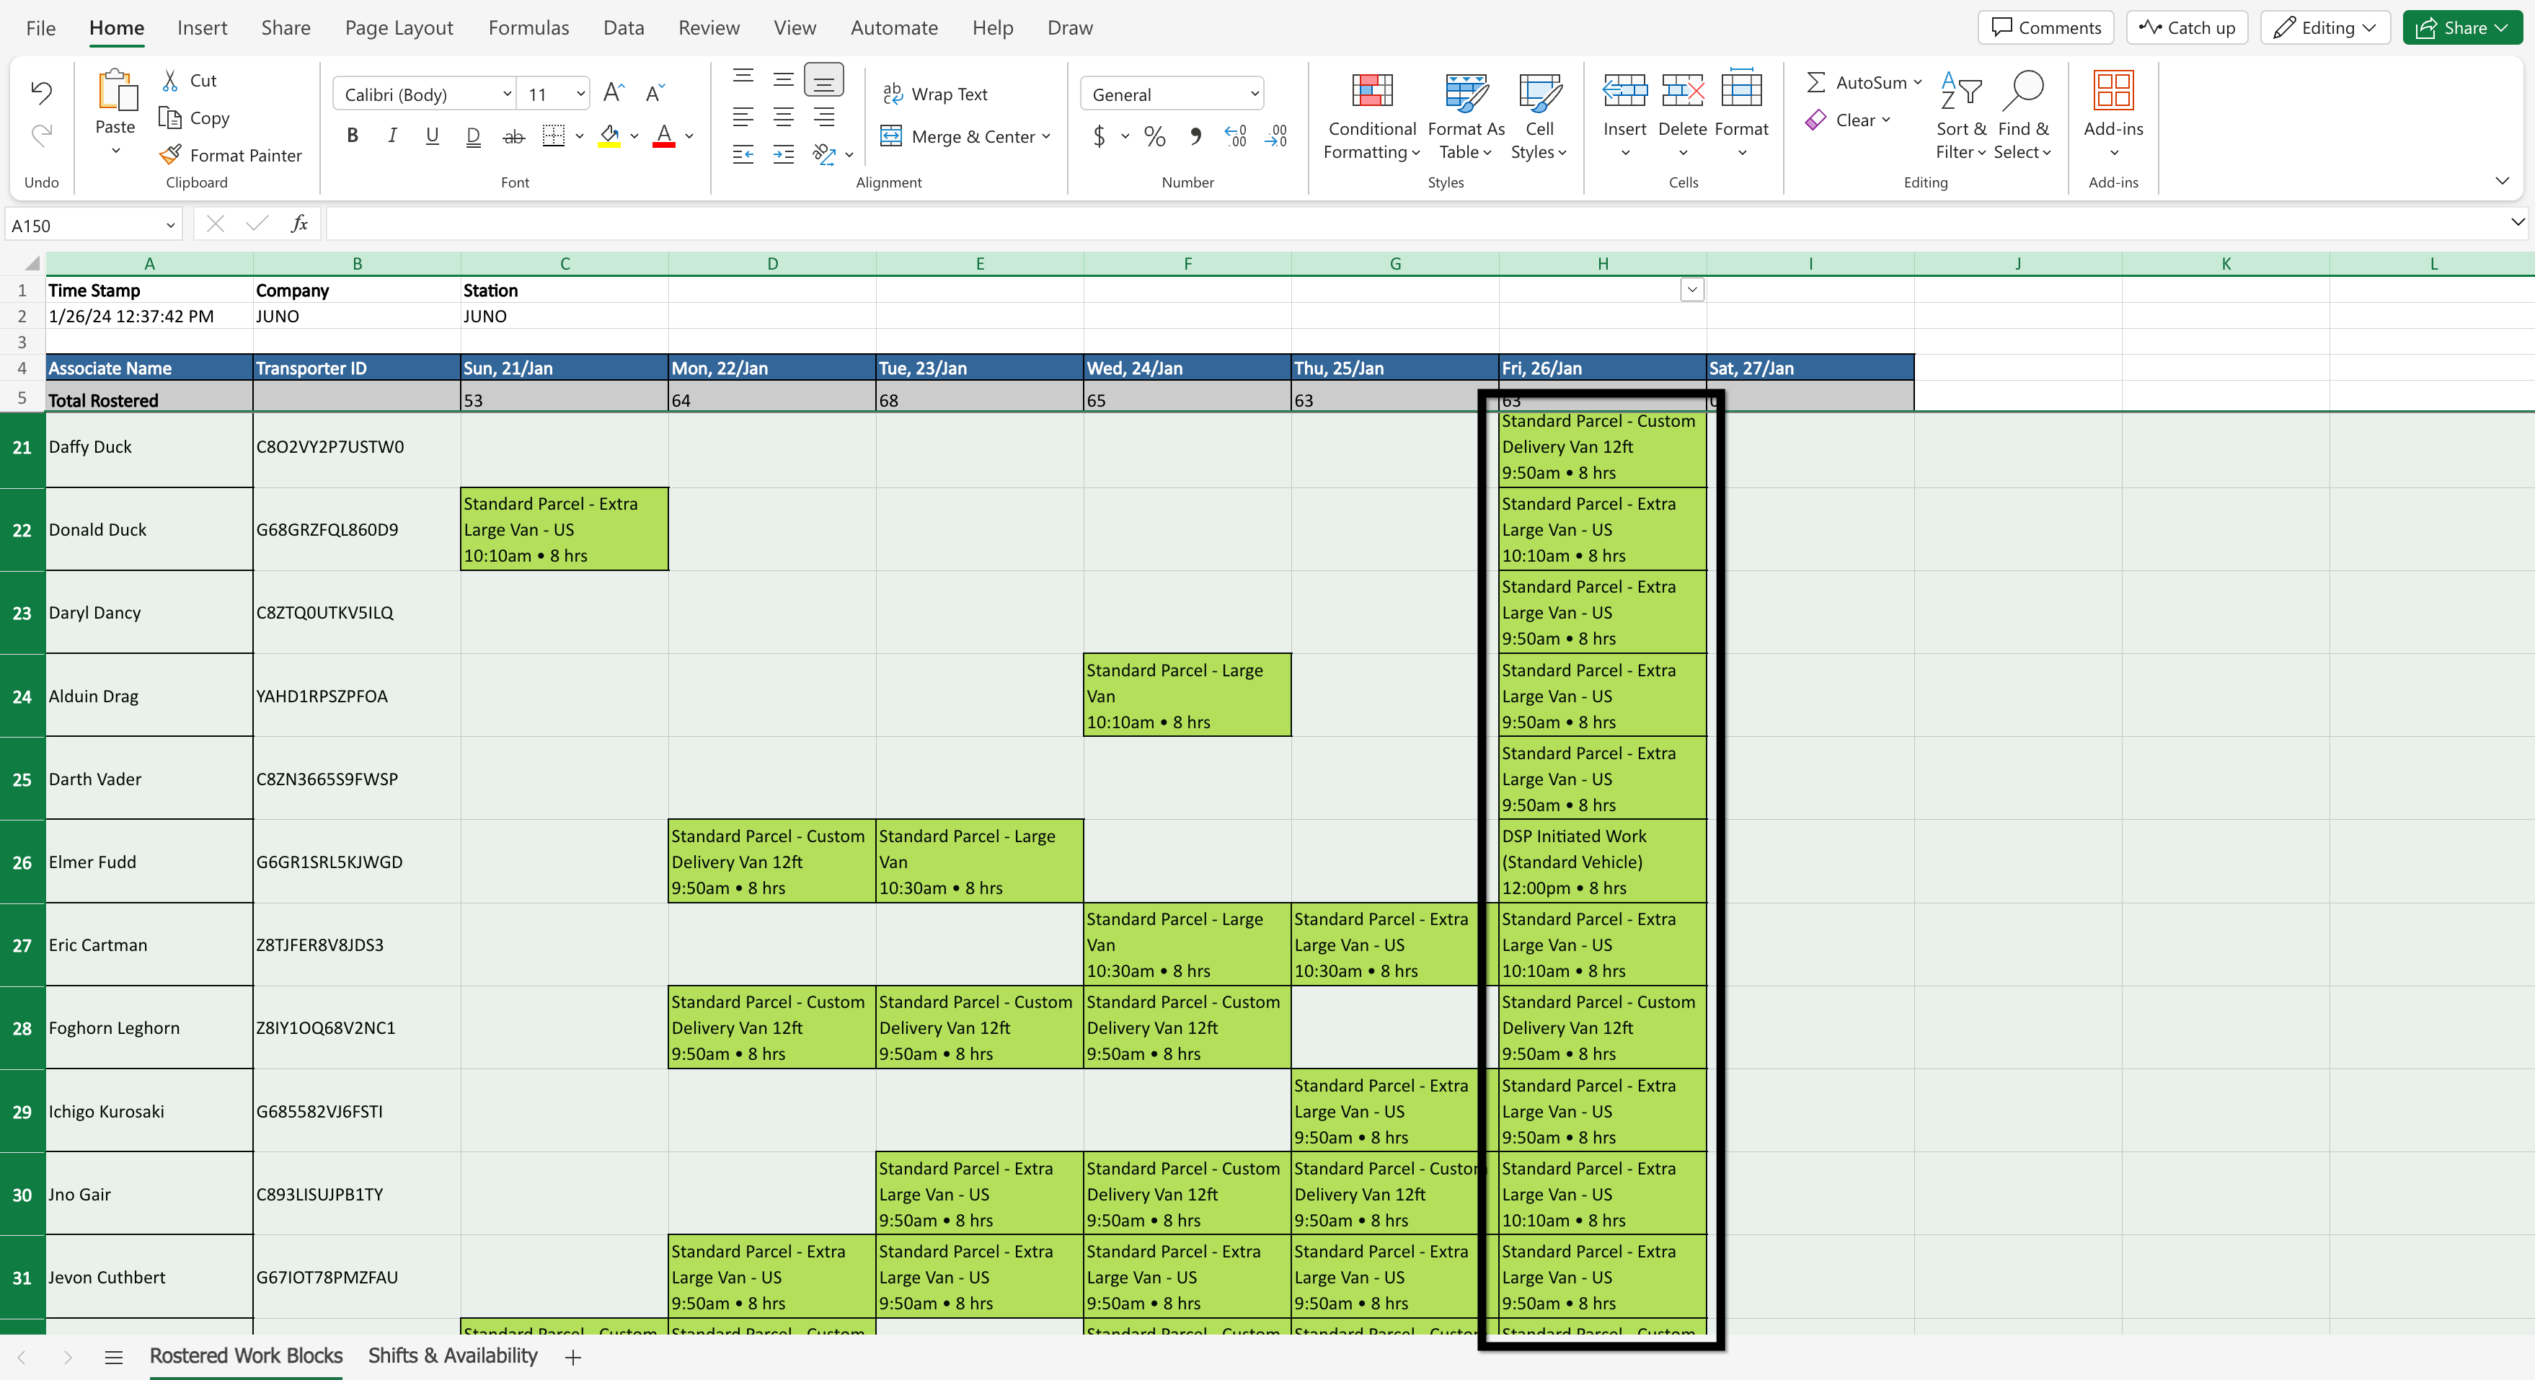
Task: Open the font name dropdown
Action: (x=507, y=94)
